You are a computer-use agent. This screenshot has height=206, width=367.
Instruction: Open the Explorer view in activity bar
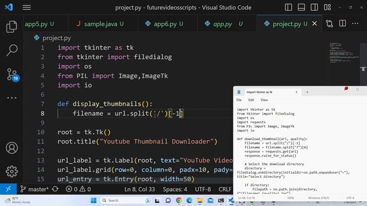coord(11,27)
